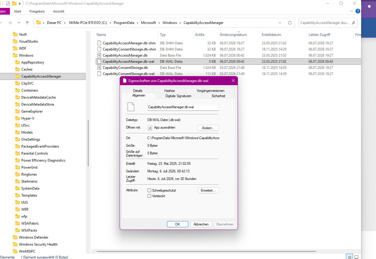Image resolution: width=376 pixels, height=259 pixels.
Task: Click the New Folder icon in the title bar
Action: (x=14, y=3)
